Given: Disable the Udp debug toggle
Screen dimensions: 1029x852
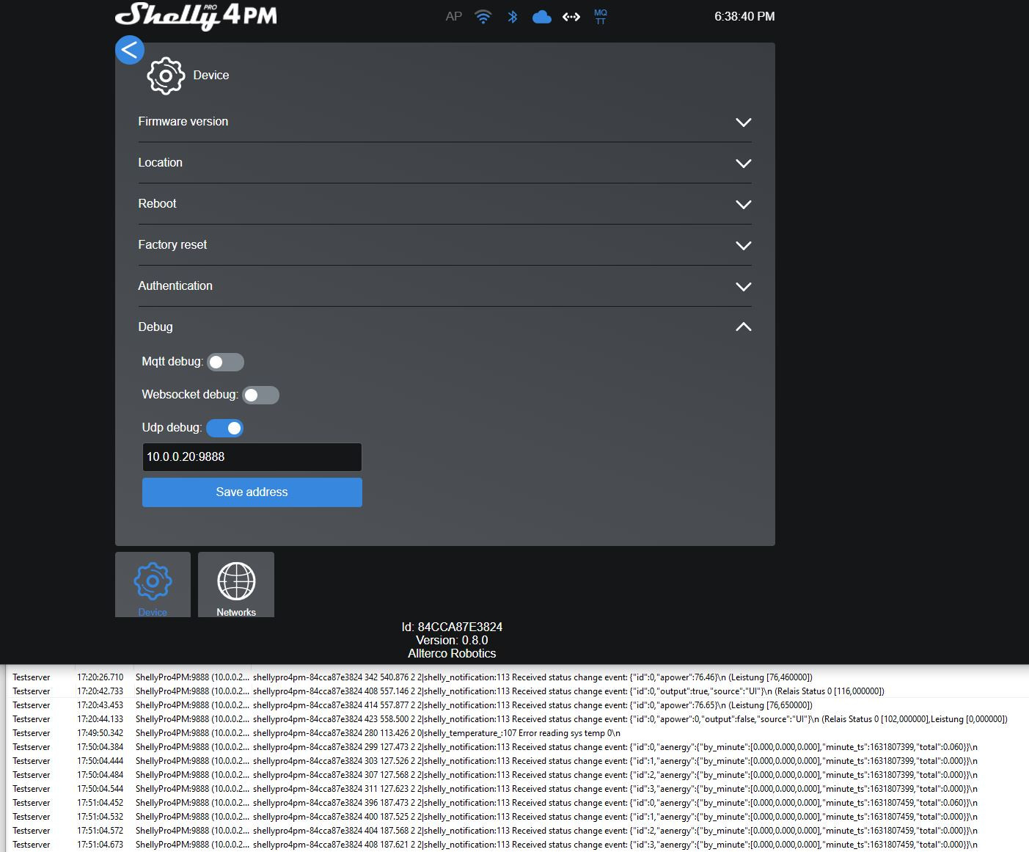Looking at the screenshot, I should pyautogui.click(x=225, y=428).
